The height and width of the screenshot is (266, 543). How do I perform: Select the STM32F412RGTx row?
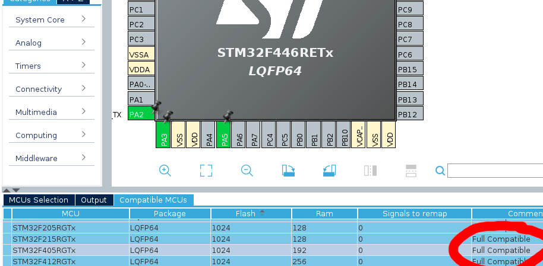273,261
